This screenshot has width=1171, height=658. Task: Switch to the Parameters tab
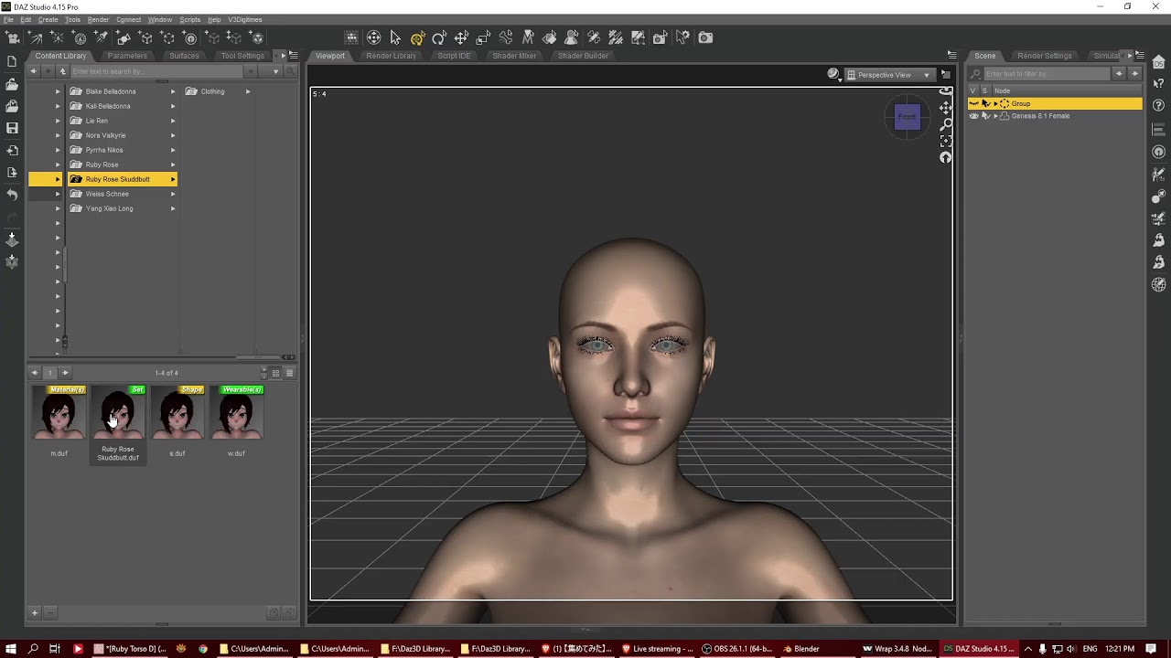coord(127,56)
